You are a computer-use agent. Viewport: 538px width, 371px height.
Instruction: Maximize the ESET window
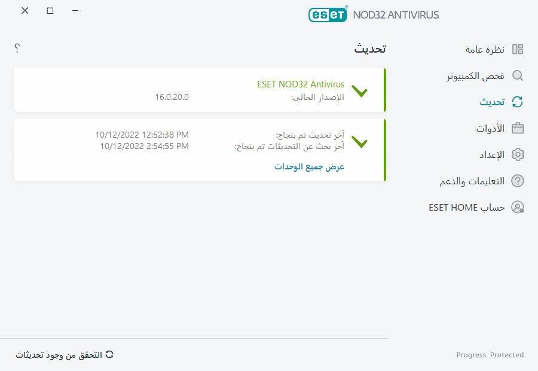50,11
